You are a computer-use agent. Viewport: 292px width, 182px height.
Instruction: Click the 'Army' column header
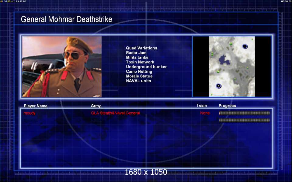(x=96, y=106)
